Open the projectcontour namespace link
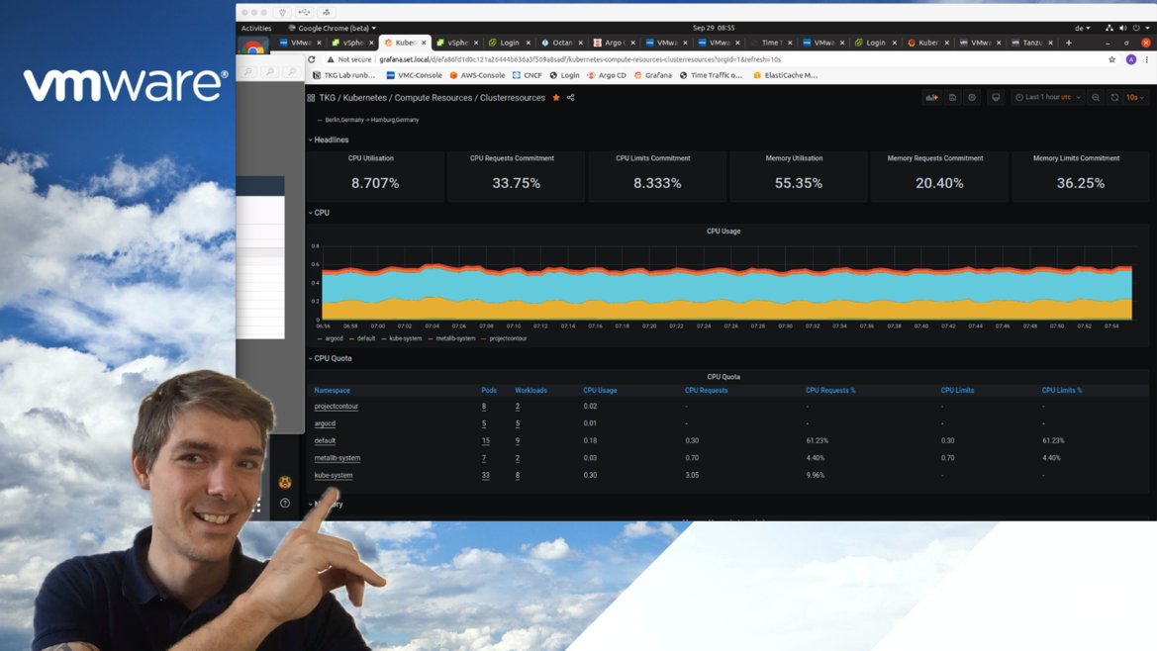The width and height of the screenshot is (1157, 651). click(337, 407)
